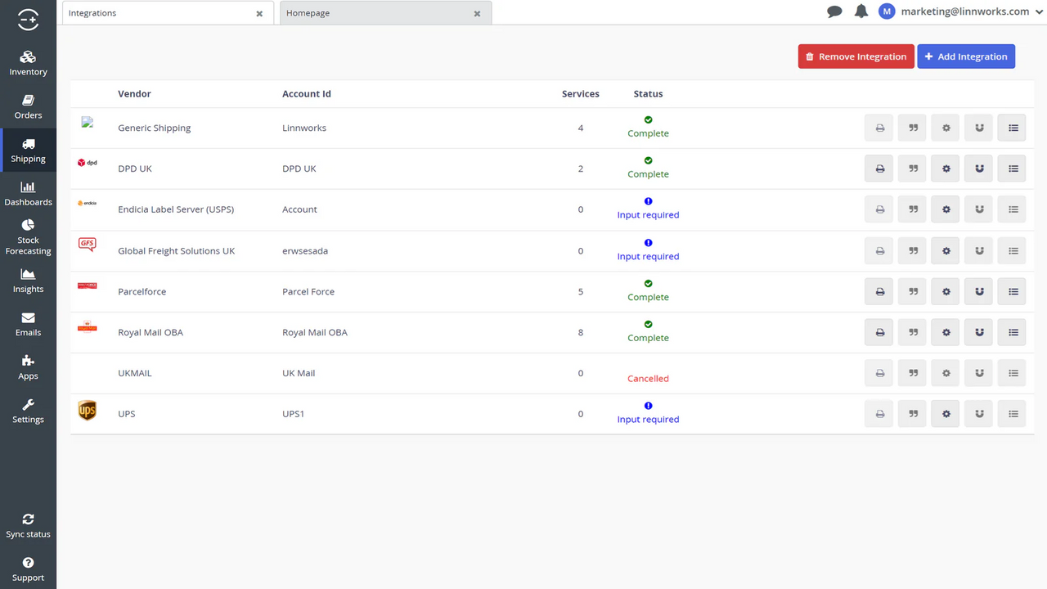Viewport: 1047px width, 589px height.
Task: Click the magnet icon for UKMAIL
Action: 979,373
